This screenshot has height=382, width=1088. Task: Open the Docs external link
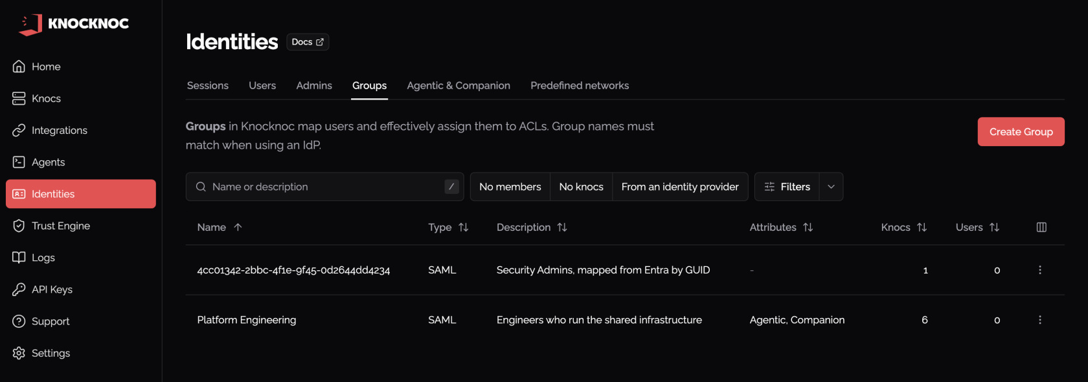(308, 42)
